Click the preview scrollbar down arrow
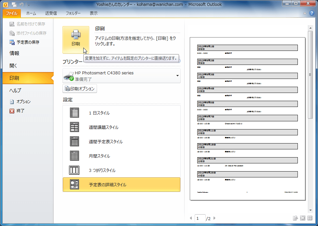This screenshot has width=318, height=226. click(311, 210)
